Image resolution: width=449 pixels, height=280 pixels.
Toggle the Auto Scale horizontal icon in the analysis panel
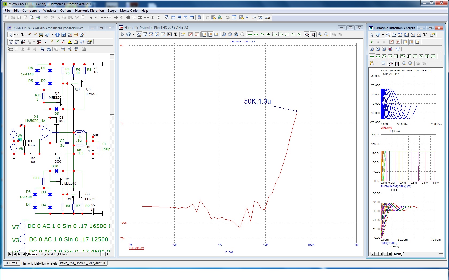pos(391,63)
